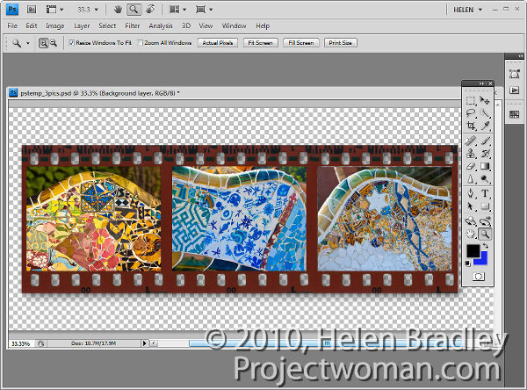Select the Gradient tool
The image size is (527, 390).
click(485, 166)
